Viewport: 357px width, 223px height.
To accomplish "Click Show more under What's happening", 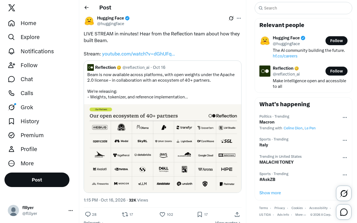I will [x=270, y=193].
